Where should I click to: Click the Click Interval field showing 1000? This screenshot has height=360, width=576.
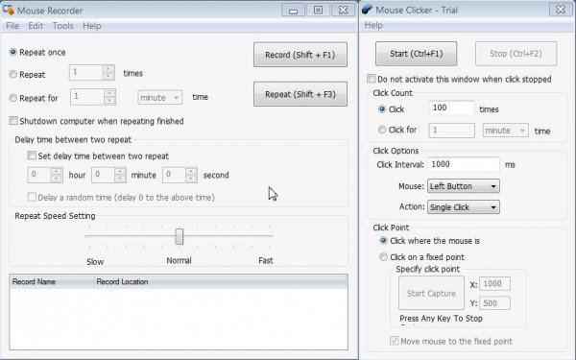pos(464,164)
